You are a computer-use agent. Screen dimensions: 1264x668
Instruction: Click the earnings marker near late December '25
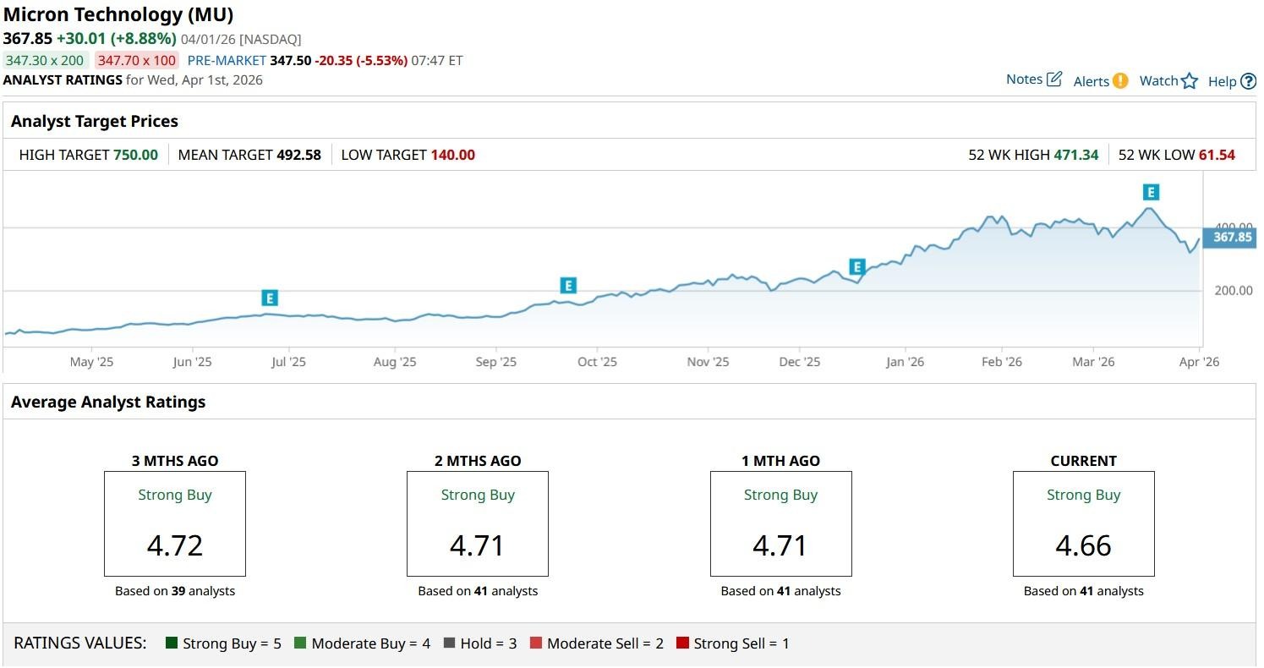pos(856,267)
